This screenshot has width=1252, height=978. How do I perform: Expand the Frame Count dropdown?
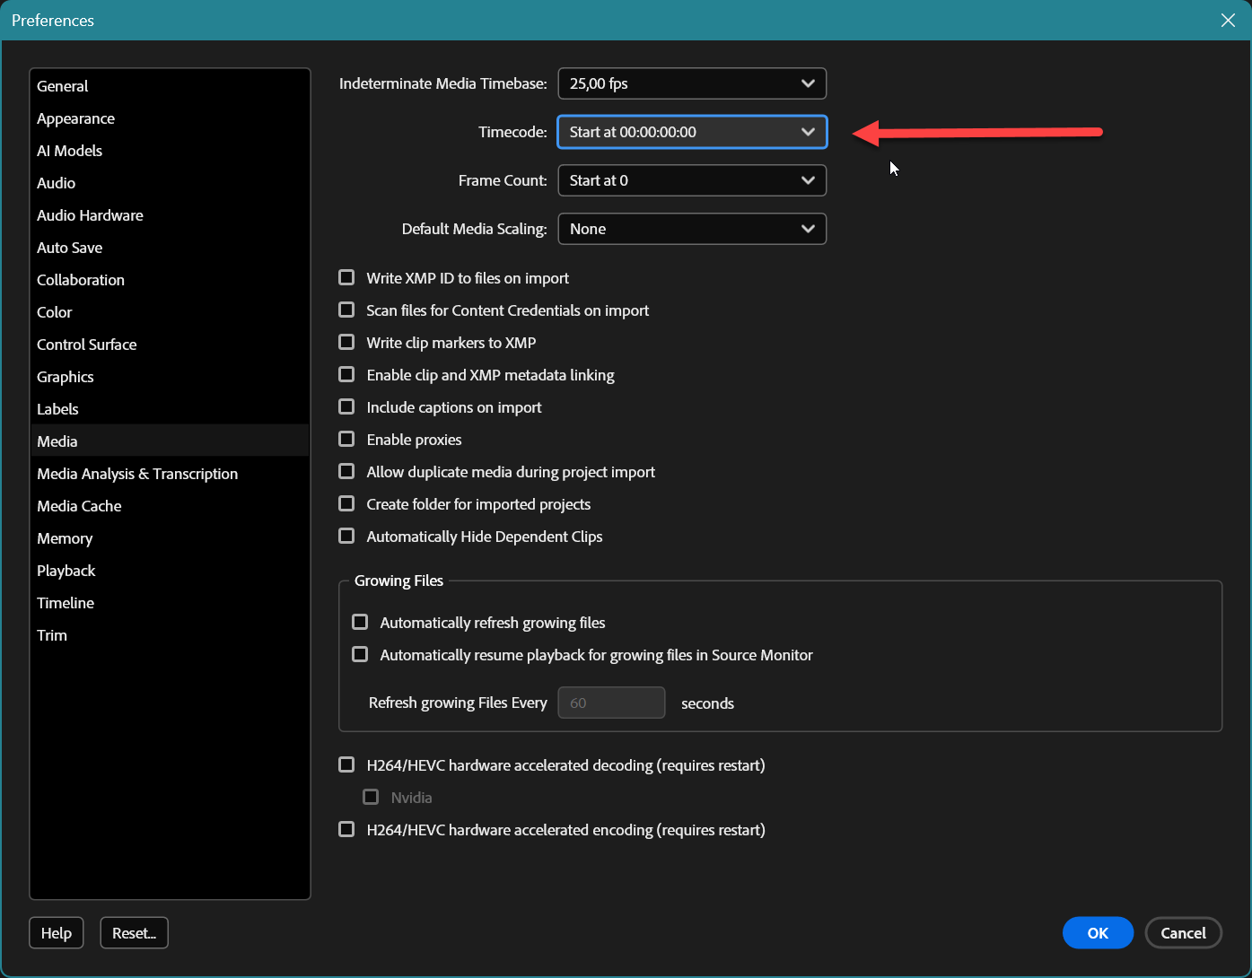[691, 180]
